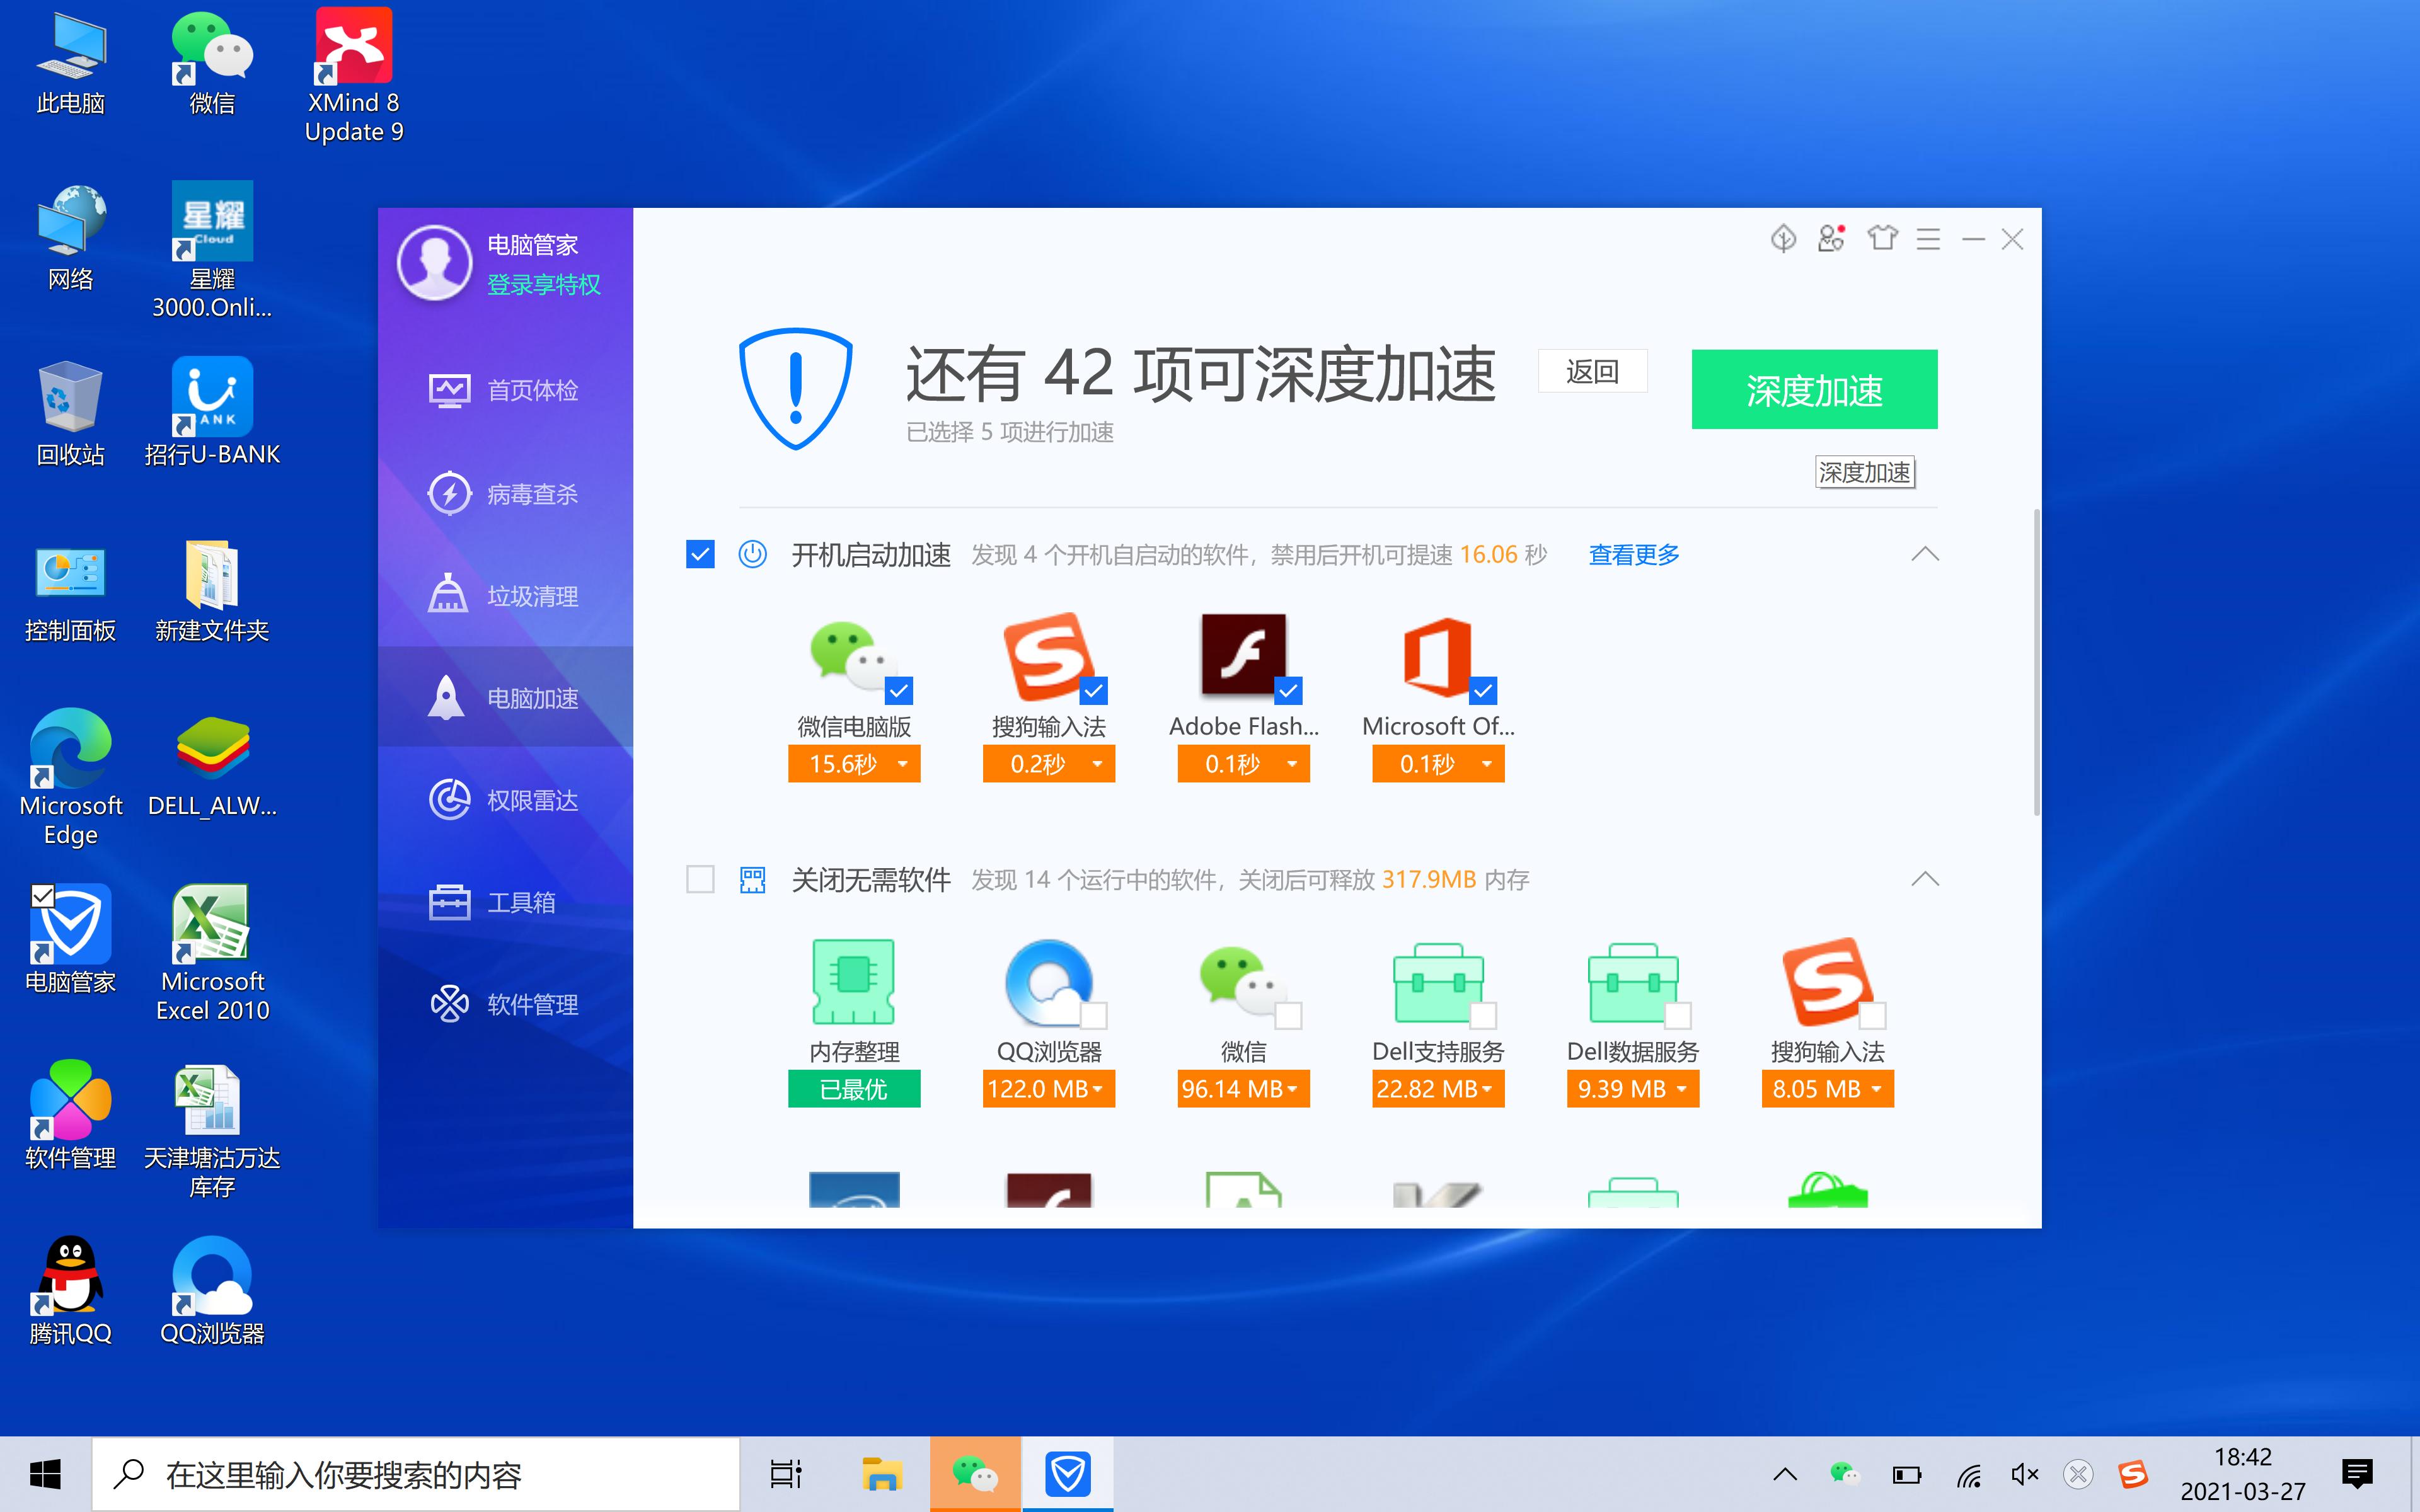This screenshot has width=2420, height=1512.
Task: Open the skin/theme icon at top right
Action: (1882, 238)
